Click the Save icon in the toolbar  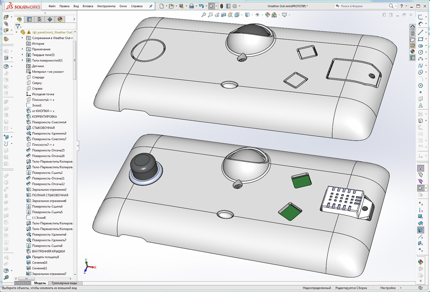click(181, 6)
